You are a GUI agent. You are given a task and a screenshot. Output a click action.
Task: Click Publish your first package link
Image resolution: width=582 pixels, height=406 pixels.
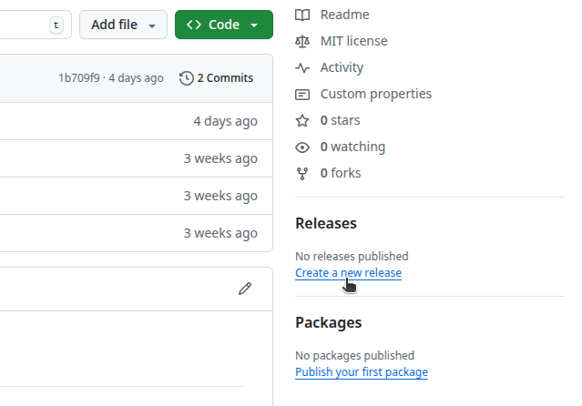361,372
